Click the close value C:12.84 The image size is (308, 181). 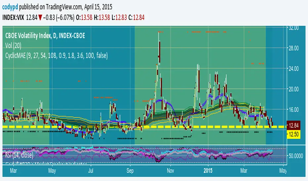tap(136, 18)
